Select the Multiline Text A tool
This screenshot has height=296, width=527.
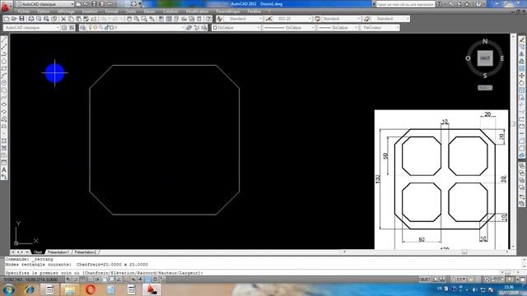(4, 170)
